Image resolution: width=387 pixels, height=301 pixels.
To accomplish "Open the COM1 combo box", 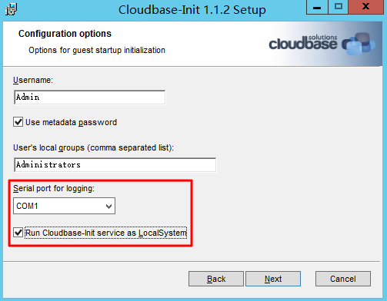I will point(64,206).
